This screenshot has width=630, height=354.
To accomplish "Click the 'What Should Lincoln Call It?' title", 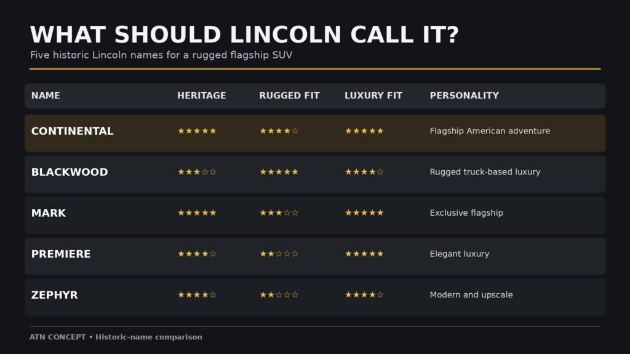I will click(244, 34).
